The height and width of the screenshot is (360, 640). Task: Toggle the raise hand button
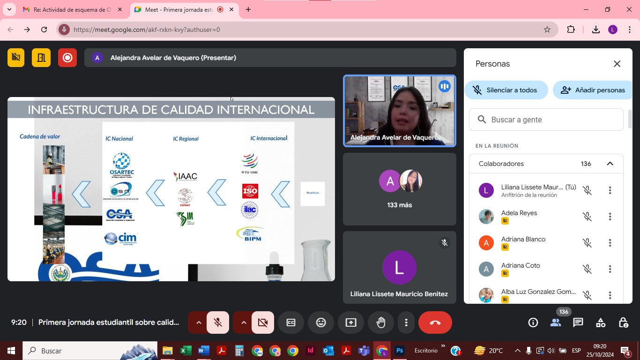tap(381, 322)
